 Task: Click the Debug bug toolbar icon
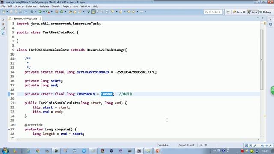(x=32, y=12)
